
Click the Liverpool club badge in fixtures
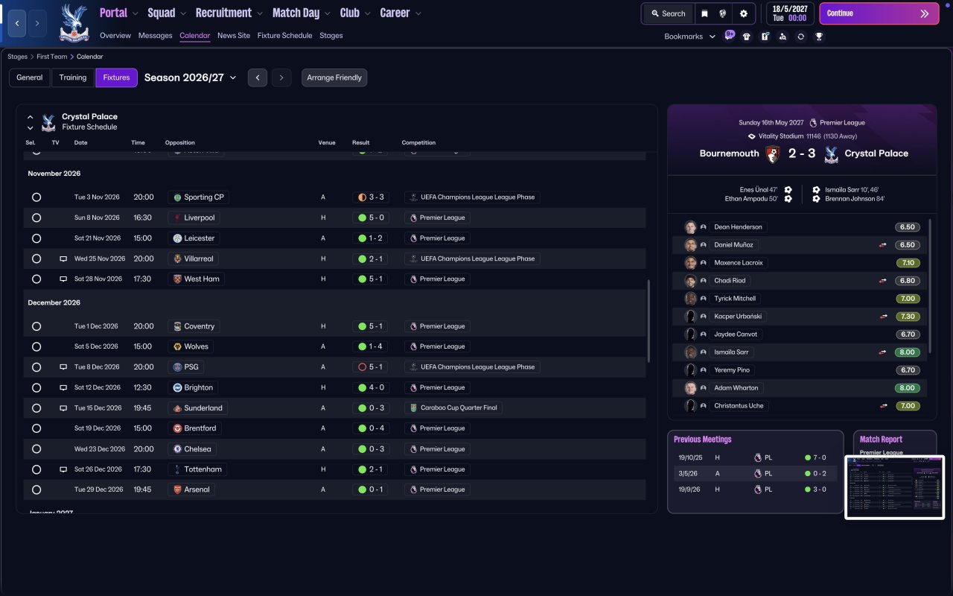click(177, 218)
